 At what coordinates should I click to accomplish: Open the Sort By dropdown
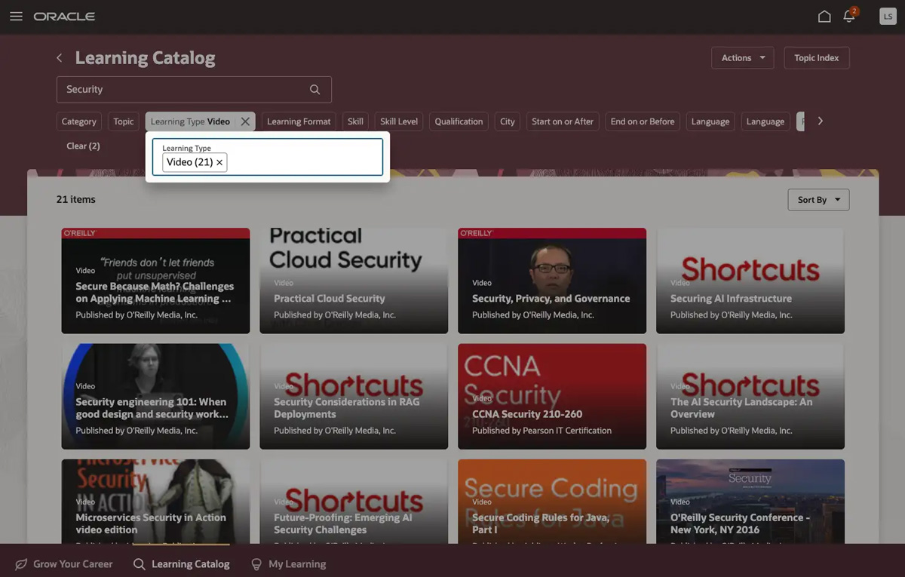(x=818, y=200)
